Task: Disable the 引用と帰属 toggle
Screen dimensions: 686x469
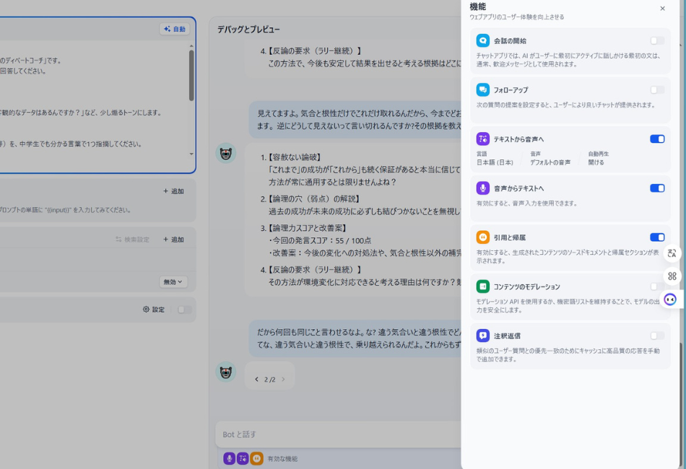Action: click(656, 237)
